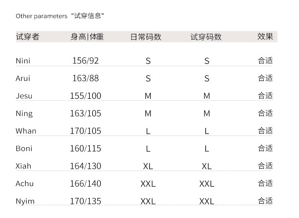299x218 pixels.
Task: Select the 试穿码数 header cell
Action: pos(206,37)
